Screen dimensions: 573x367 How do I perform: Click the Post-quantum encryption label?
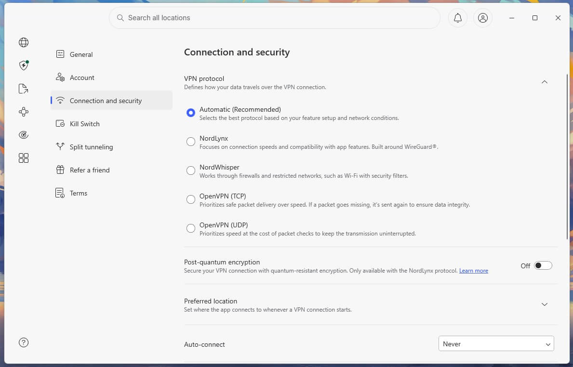tap(222, 262)
